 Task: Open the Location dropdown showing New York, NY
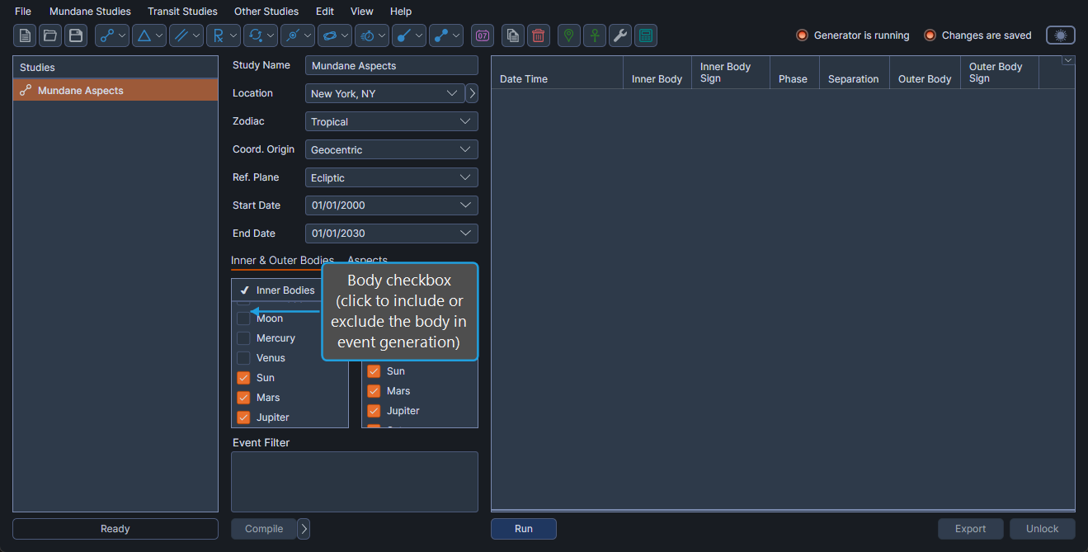384,93
